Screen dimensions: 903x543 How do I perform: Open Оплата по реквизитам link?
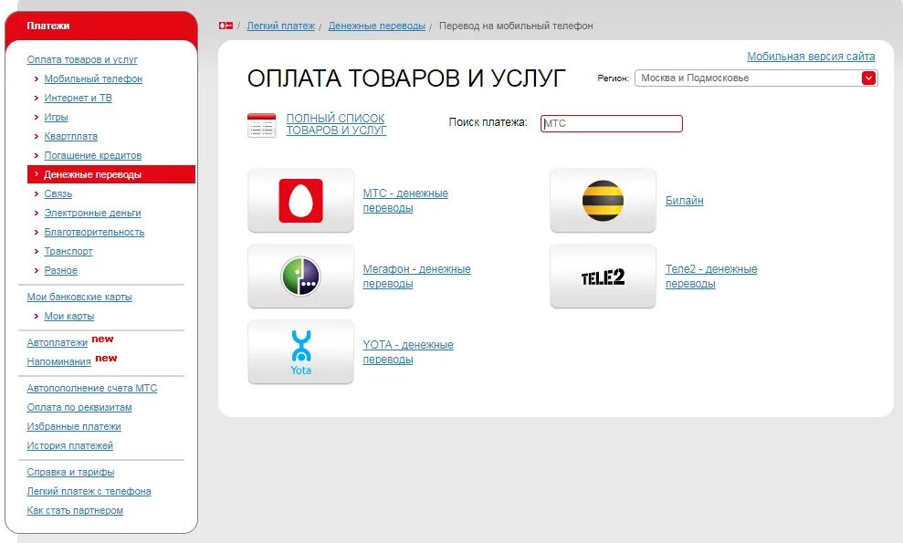tap(79, 407)
